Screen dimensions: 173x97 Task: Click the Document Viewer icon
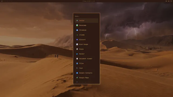(x=77, y=59)
